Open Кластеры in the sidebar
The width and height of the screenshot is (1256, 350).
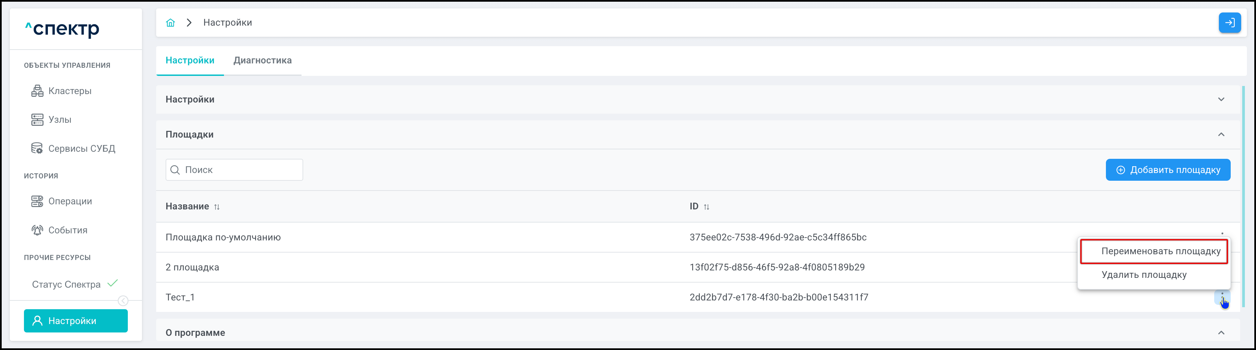point(70,91)
